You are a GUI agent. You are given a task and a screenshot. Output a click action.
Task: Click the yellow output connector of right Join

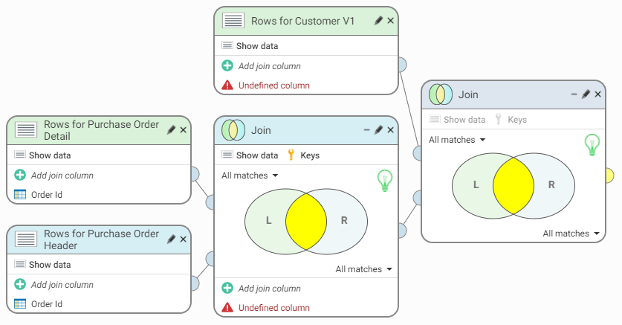607,176
